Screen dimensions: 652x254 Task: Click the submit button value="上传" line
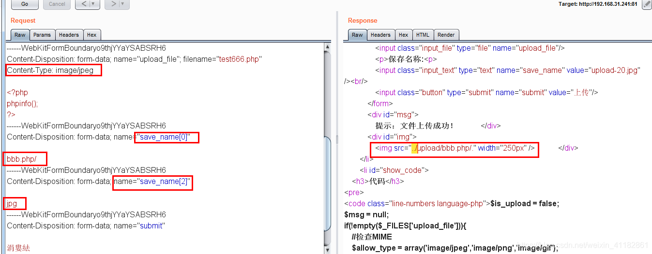click(x=487, y=93)
